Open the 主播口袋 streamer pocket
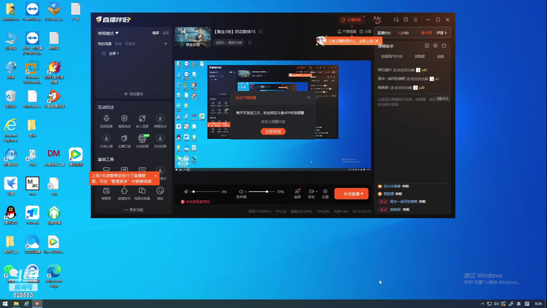This screenshot has height=308, width=547. click(x=124, y=139)
